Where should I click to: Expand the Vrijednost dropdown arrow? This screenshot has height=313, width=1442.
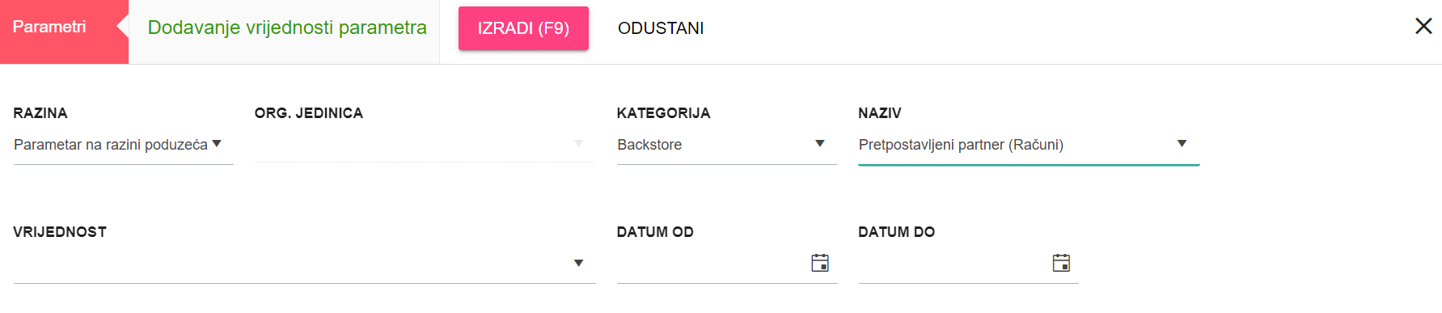click(578, 263)
